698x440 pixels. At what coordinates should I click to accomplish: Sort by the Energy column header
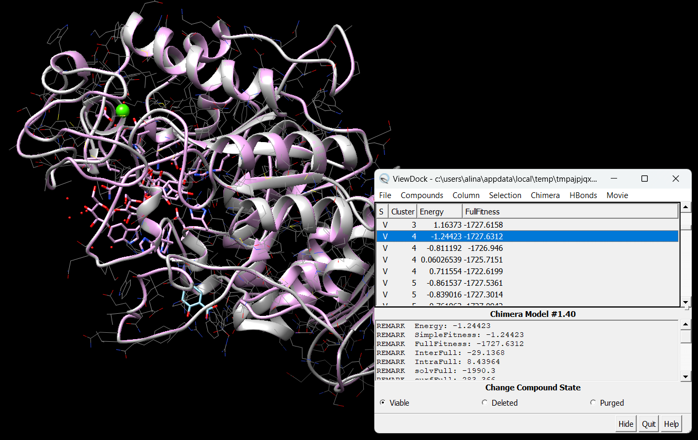click(439, 211)
